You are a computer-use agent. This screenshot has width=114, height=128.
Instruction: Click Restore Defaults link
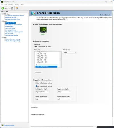105,15
